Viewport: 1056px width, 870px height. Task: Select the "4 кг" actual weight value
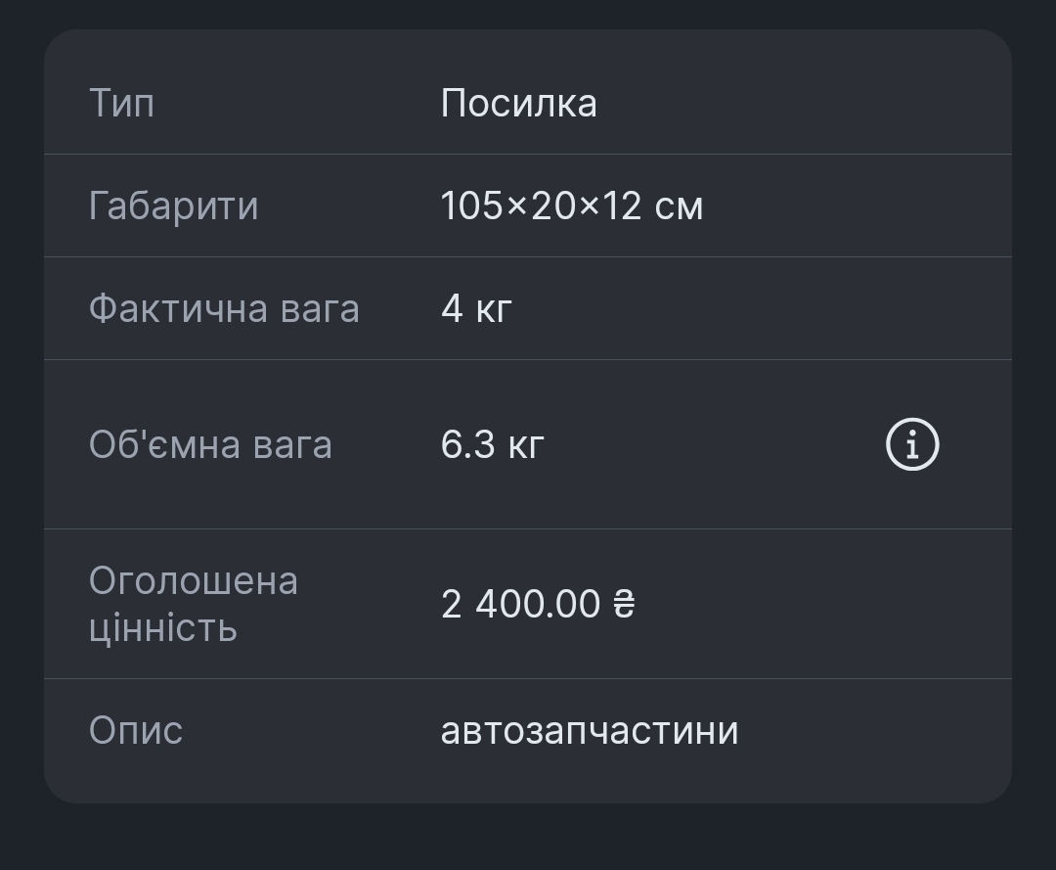point(476,309)
